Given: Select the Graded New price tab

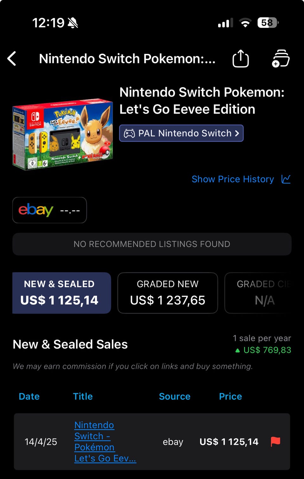Looking at the screenshot, I should [168, 293].
